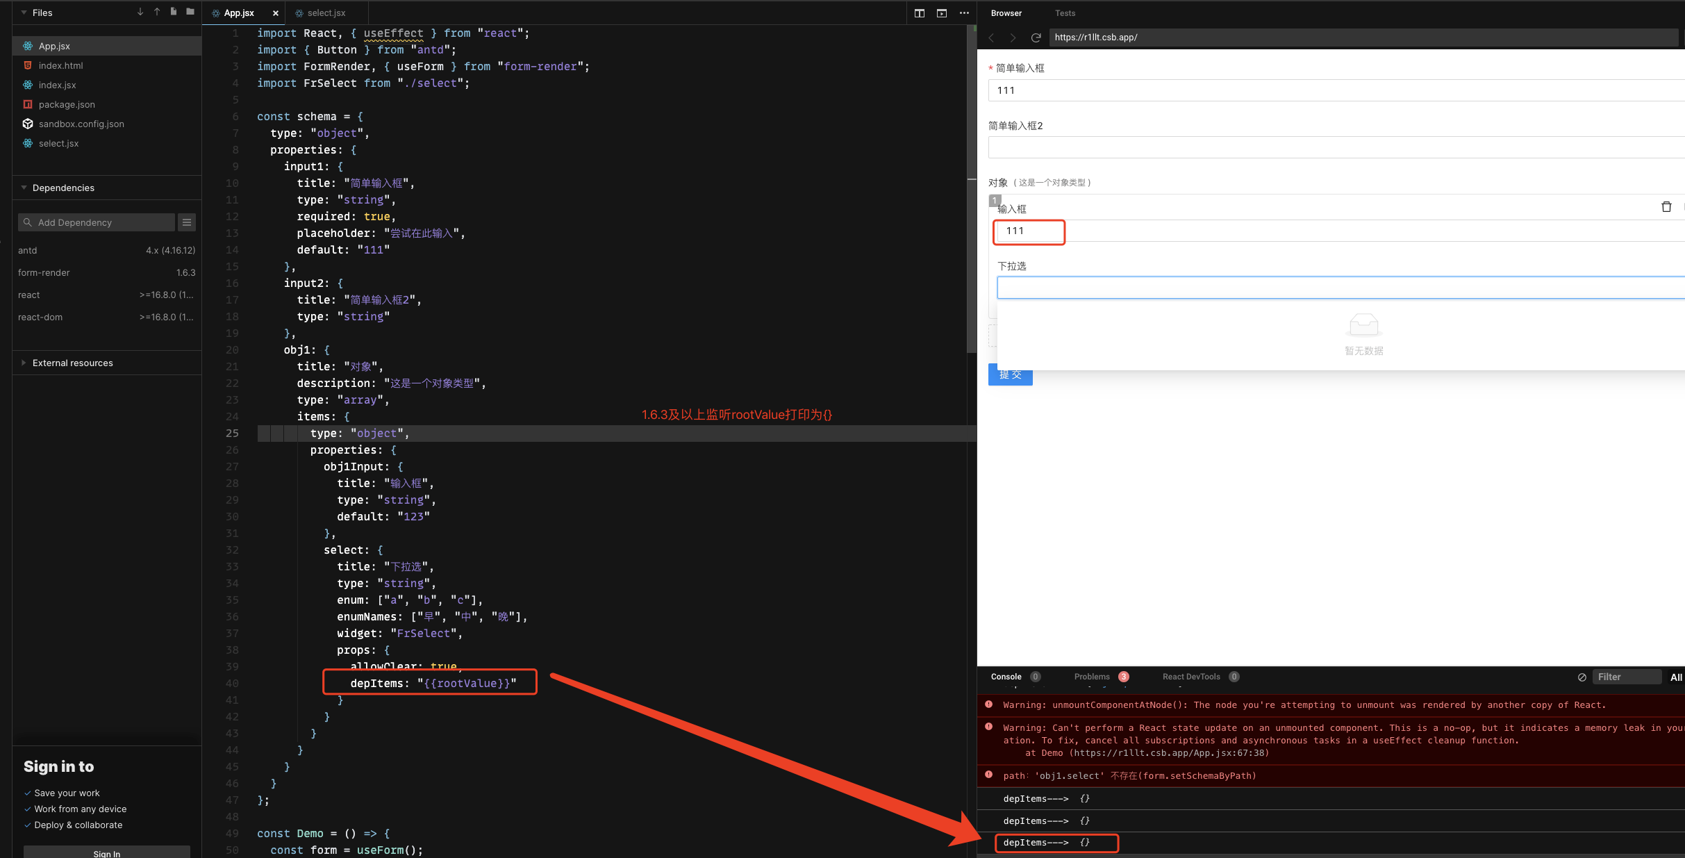Screen dimensions: 1685x858
Task: Open the split editor view icon
Action: coord(920,13)
